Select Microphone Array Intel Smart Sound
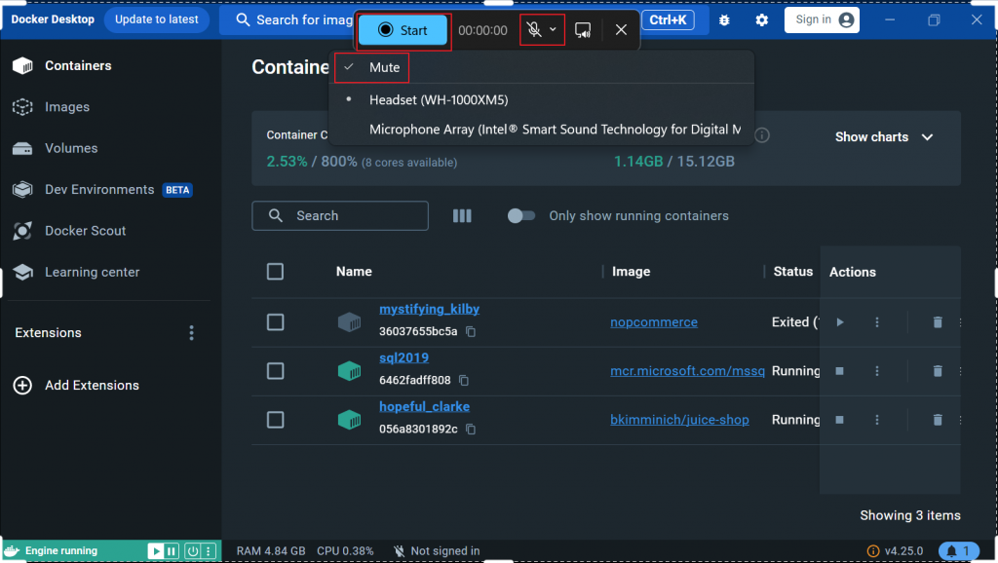Screen dimensions: 998x563 (555, 130)
